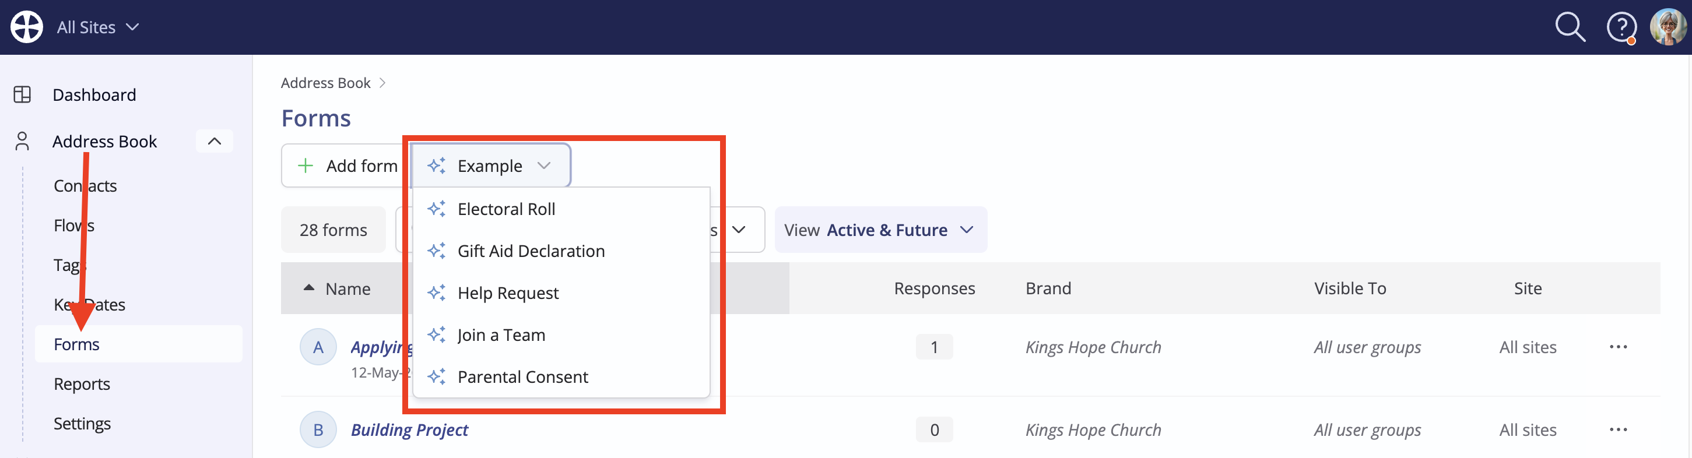Choose Join a Team example form
1692x458 pixels.
pos(561,334)
